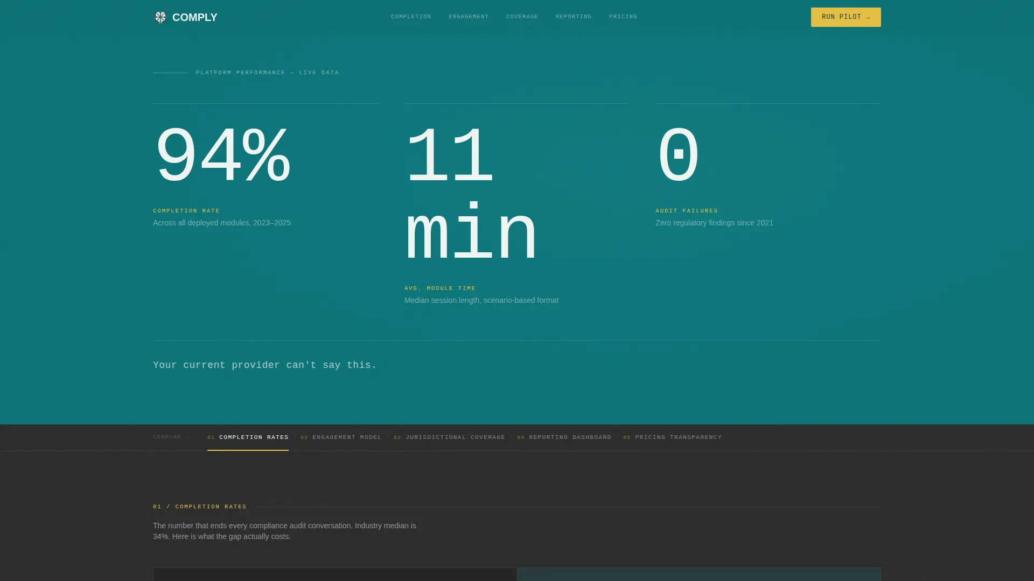Click "Across all deployed modules, 2023–2025" text
Screen dimensions: 1034x581
pos(222,223)
